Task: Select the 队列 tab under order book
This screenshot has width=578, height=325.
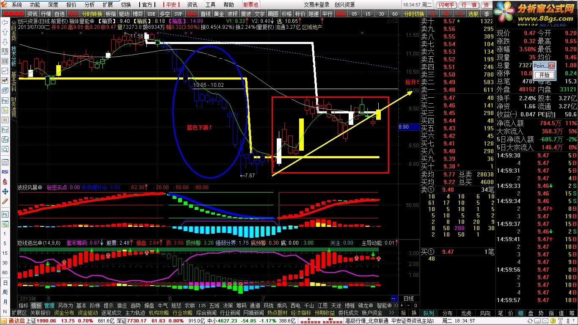Action: [x=429, y=313]
